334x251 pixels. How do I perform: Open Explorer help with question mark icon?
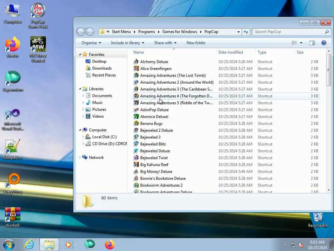point(324,43)
